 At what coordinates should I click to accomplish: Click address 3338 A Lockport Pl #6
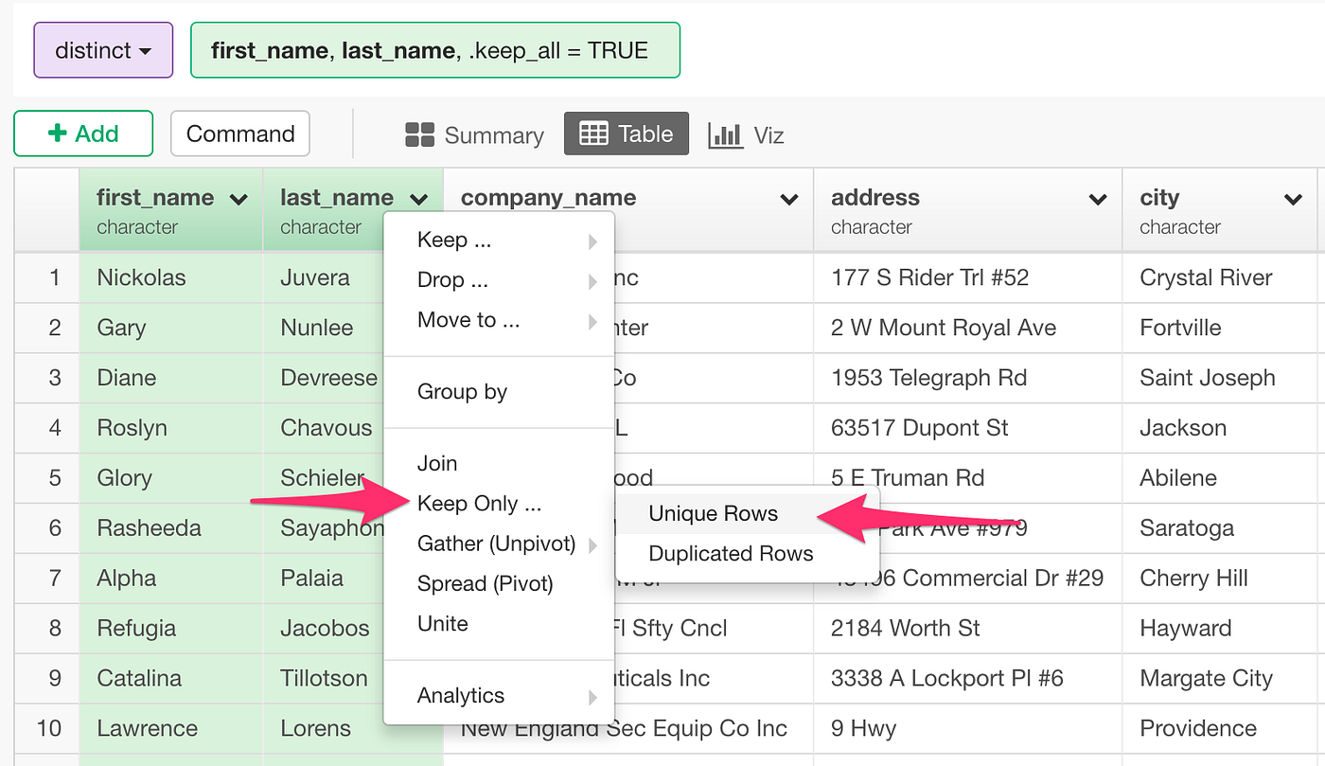point(946,679)
